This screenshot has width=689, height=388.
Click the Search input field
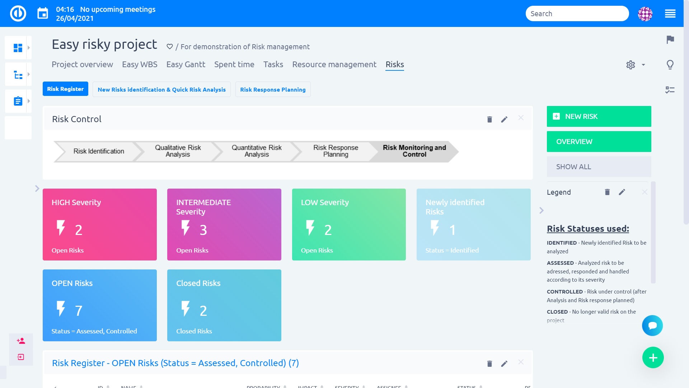[577, 14]
